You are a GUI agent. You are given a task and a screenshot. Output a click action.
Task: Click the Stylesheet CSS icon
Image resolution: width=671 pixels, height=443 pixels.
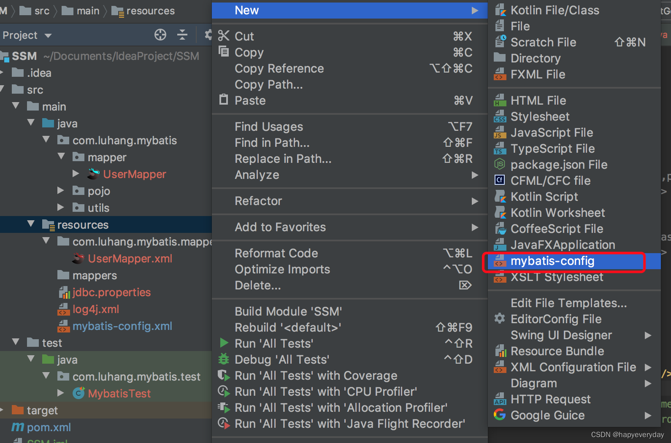(500, 116)
